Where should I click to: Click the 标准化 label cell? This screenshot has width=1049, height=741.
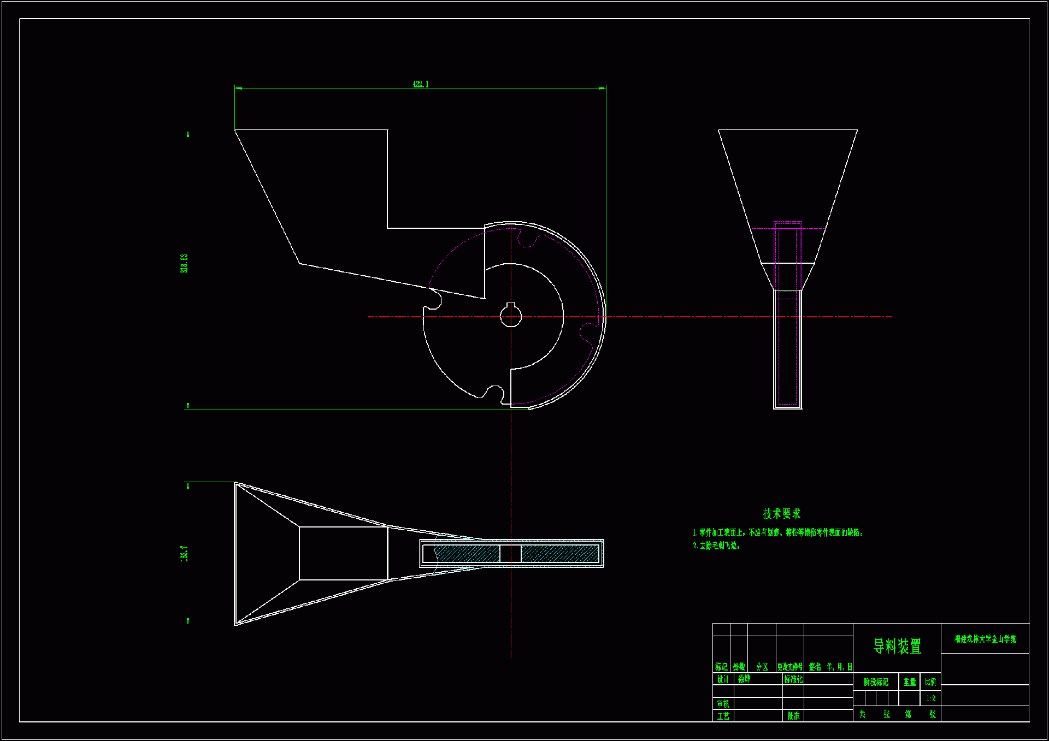coord(793,679)
